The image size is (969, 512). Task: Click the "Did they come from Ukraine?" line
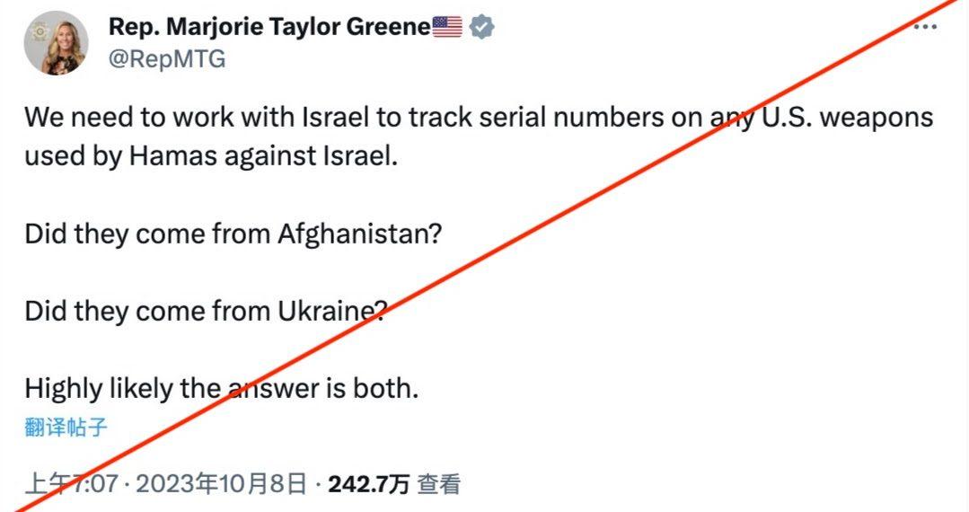(x=205, y=311)
